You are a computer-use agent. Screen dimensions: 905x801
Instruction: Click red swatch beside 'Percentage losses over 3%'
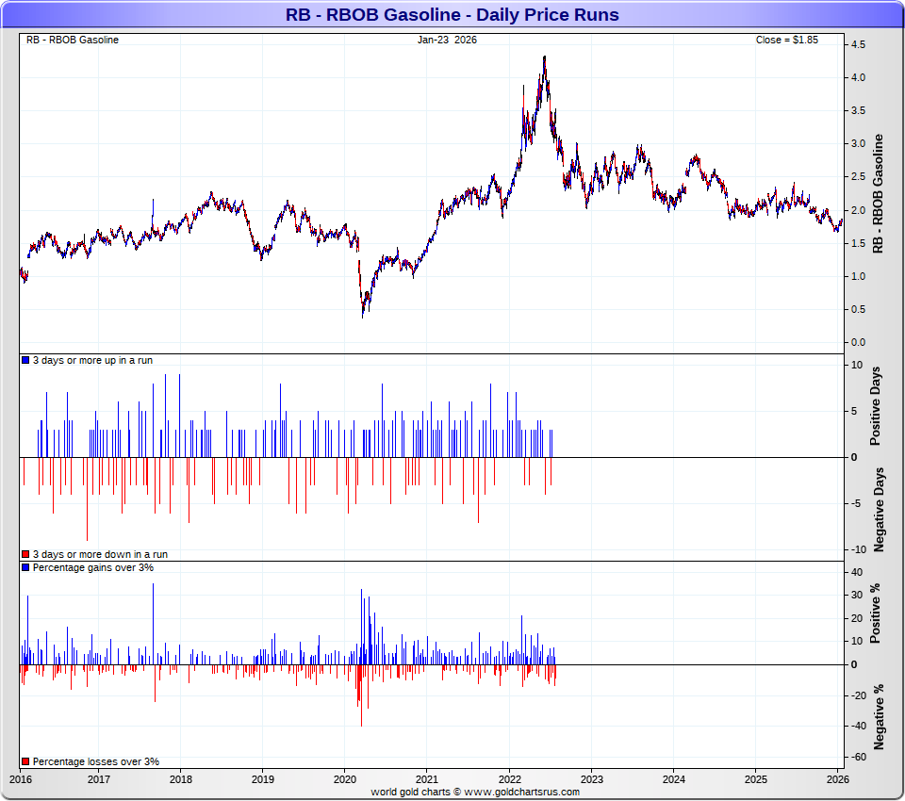coord(25,761)
